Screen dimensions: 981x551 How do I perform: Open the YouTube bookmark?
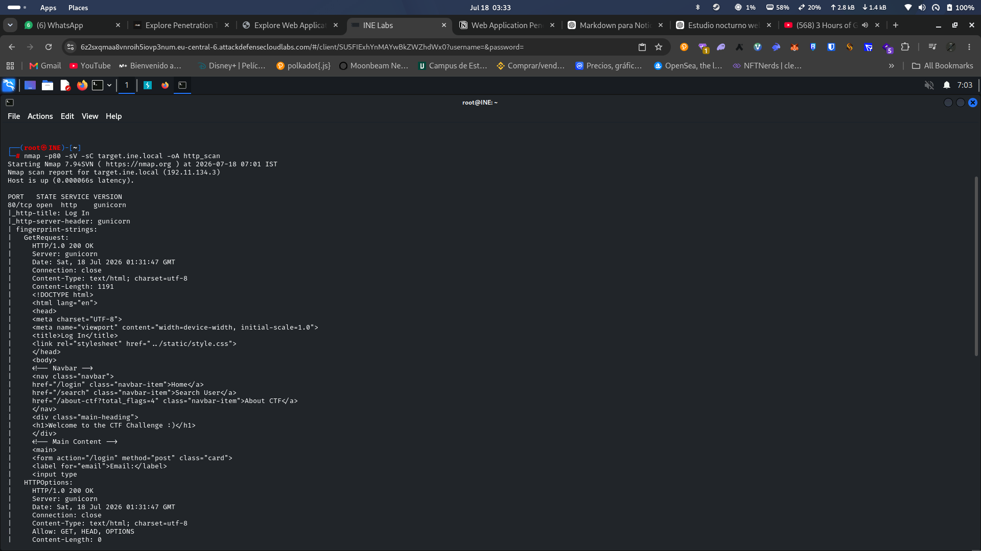[90, 66]
